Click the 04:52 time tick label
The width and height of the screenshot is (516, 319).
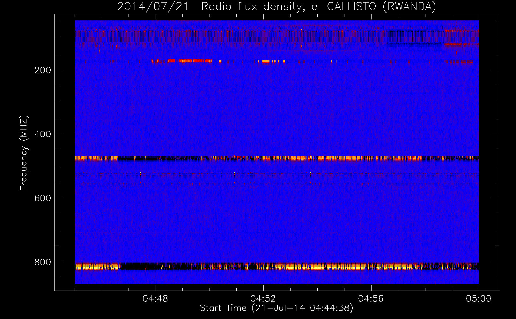point(263,299)
